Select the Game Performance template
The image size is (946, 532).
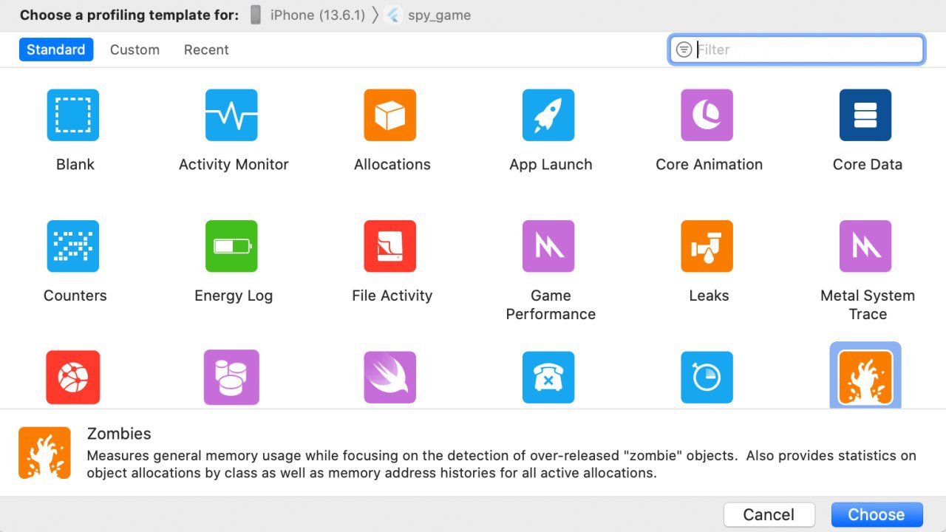(x=548, y=246)
